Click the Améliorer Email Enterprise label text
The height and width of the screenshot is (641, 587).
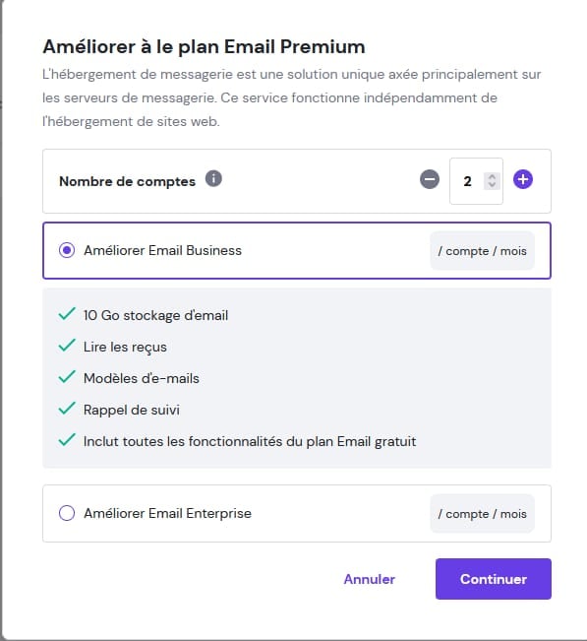[167, 513]
